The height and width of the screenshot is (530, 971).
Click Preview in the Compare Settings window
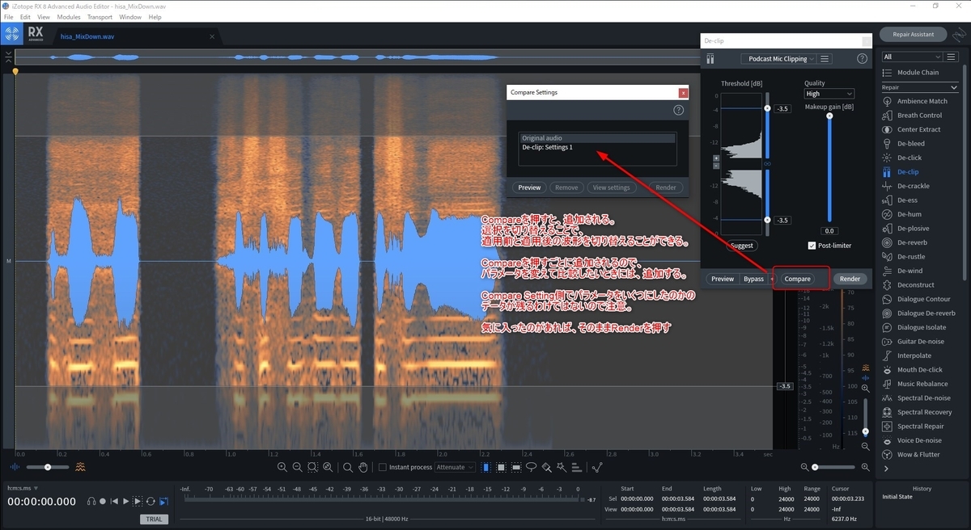click(x=529, y=187)
